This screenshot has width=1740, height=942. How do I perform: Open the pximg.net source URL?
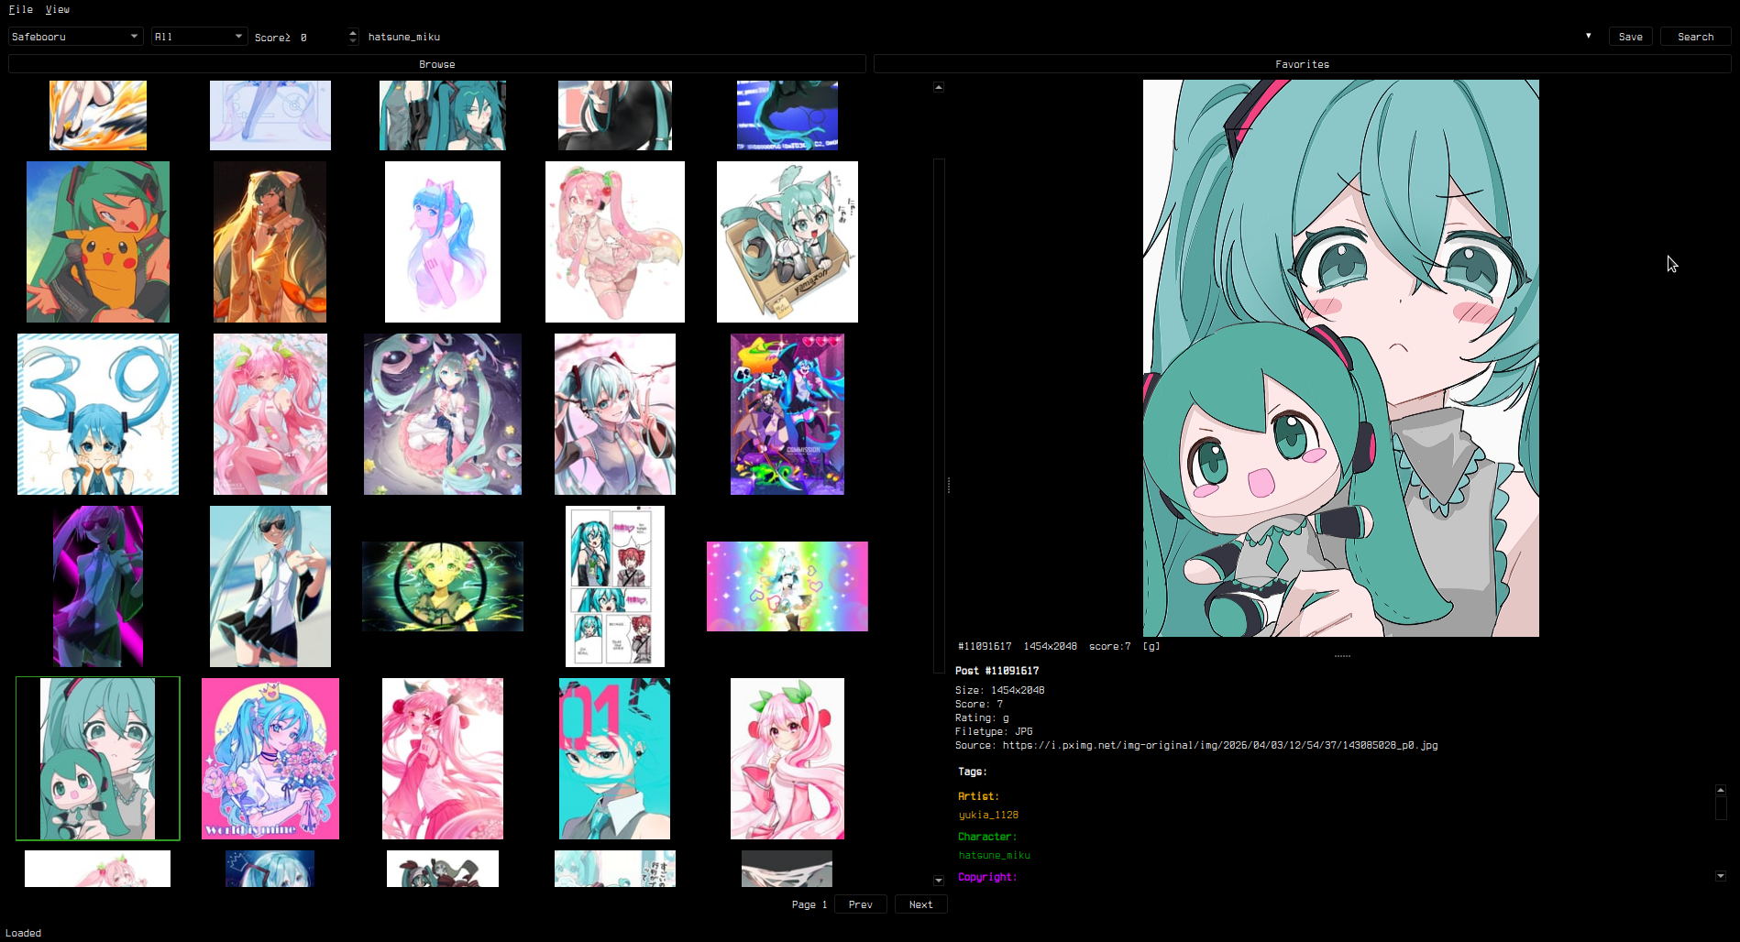tap(1219, 745)
